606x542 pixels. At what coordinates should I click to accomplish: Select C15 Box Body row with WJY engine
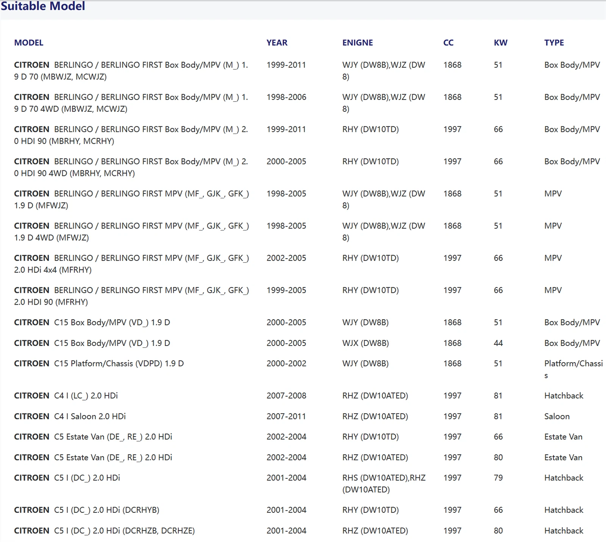coord(92,322)
